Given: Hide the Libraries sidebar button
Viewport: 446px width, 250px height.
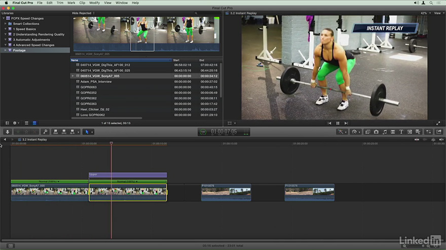Looking at the screenshot, I should tap(8, 123).
